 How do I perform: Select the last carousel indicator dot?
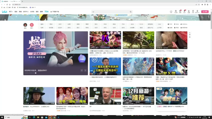pos(36,73)
